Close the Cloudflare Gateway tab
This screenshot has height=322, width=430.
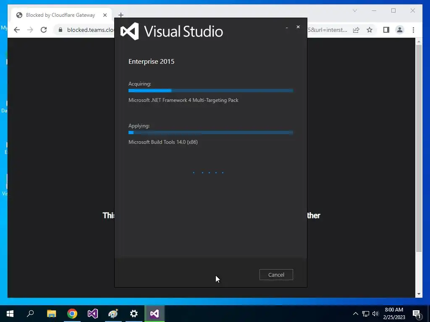[105, 15]
